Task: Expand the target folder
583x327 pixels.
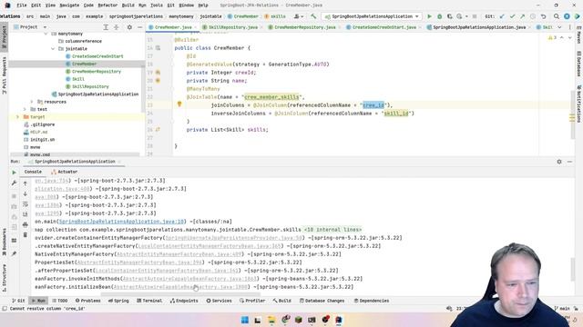Action: click(17, 117)
